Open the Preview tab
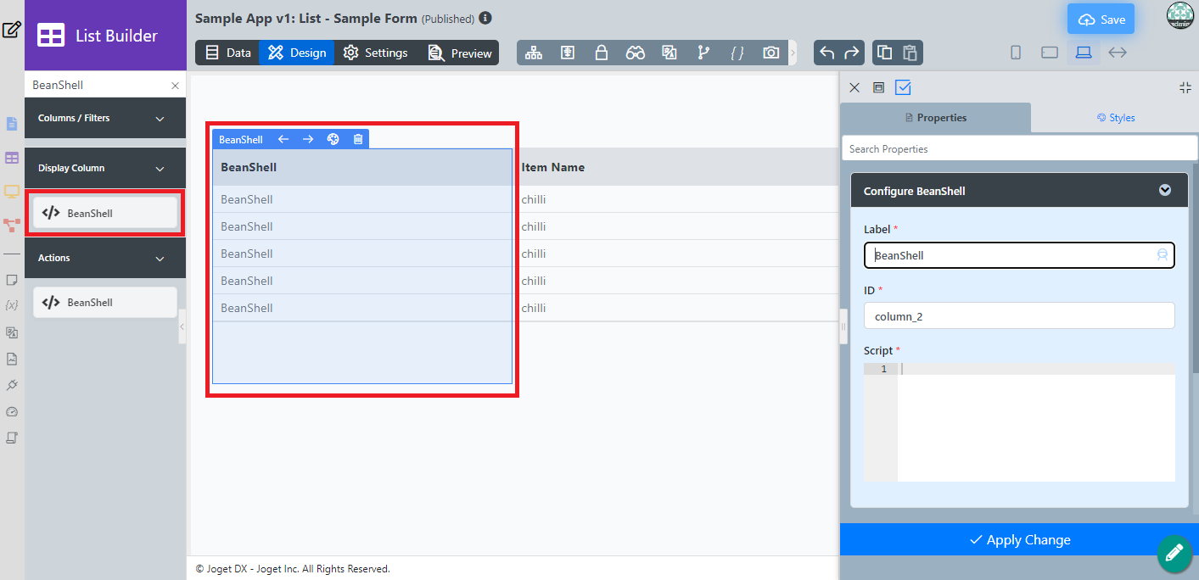 459,53
